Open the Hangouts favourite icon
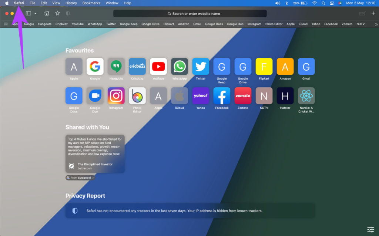Screen dimensions: 379x236 (x=116, y=67)
